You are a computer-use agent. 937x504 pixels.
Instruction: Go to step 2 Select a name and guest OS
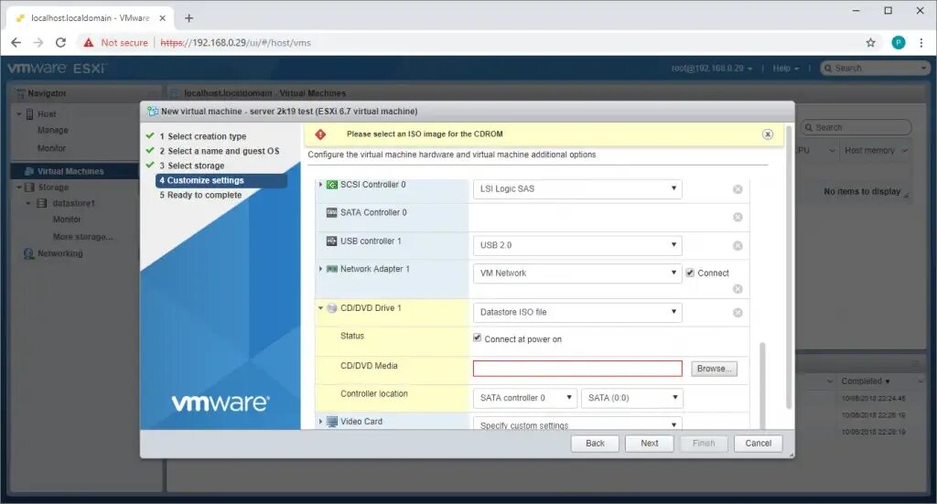(x=220, y=151)
